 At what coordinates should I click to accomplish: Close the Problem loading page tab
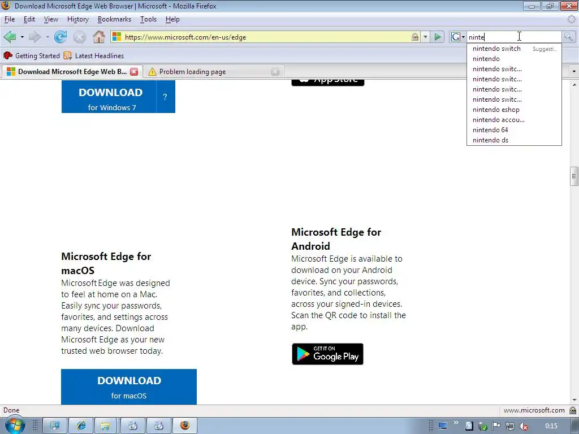point(275,72)
